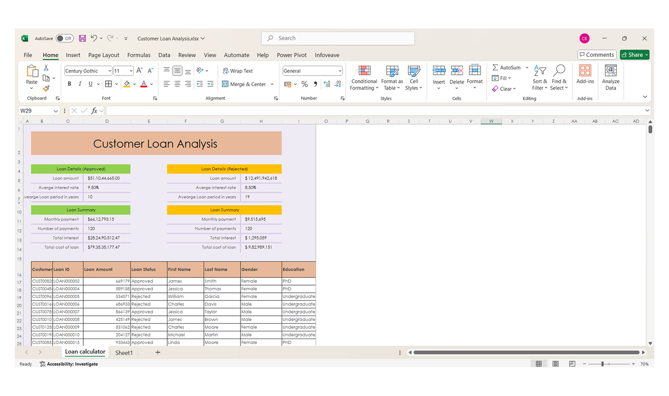The image size is (669, 396).
Task: Click the Borders icon in Font group
Action: [108, 84]
